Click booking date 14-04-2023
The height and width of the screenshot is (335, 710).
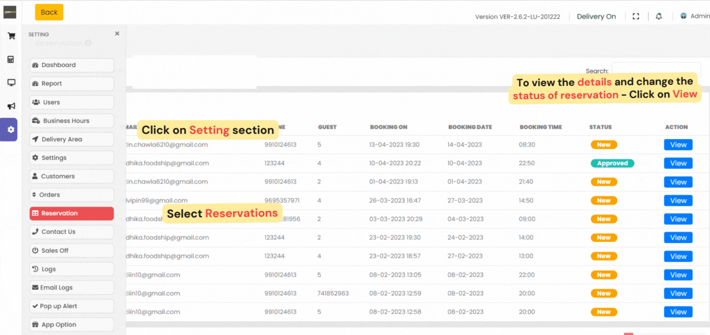pos(464,145)
